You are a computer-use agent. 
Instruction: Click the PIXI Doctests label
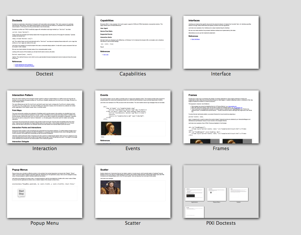pyautogui.click(x=221, y=223)
